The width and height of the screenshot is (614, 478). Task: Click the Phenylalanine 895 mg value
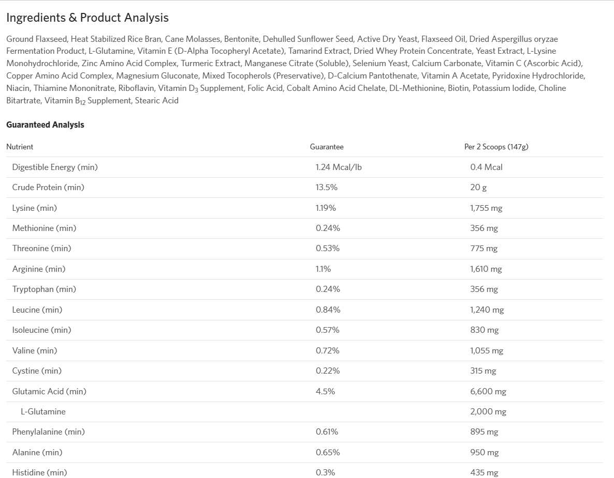point(484,432)
